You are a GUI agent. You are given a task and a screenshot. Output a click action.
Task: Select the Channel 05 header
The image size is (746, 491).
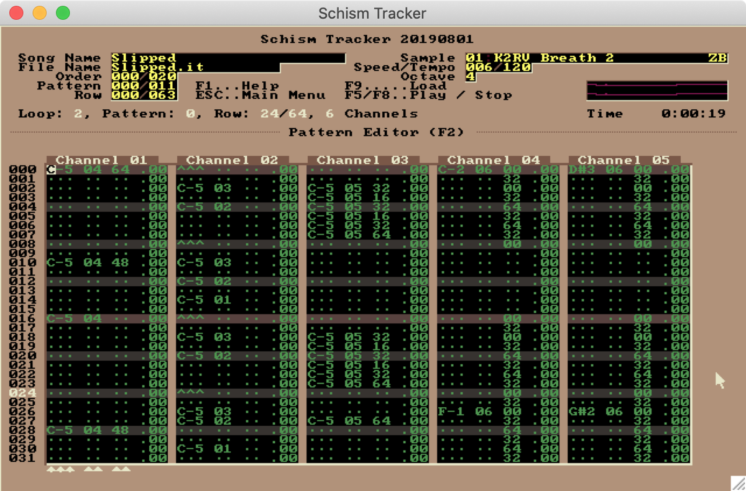pos(624,160)
